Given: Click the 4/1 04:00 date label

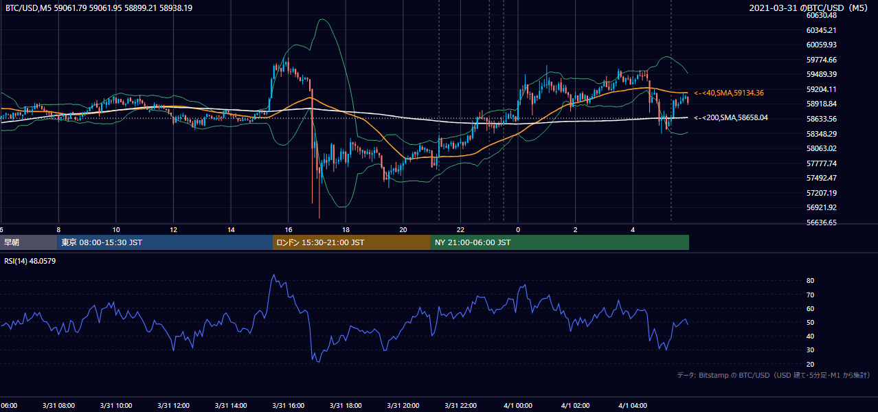Looking at the screenshot, I should 633,406.
